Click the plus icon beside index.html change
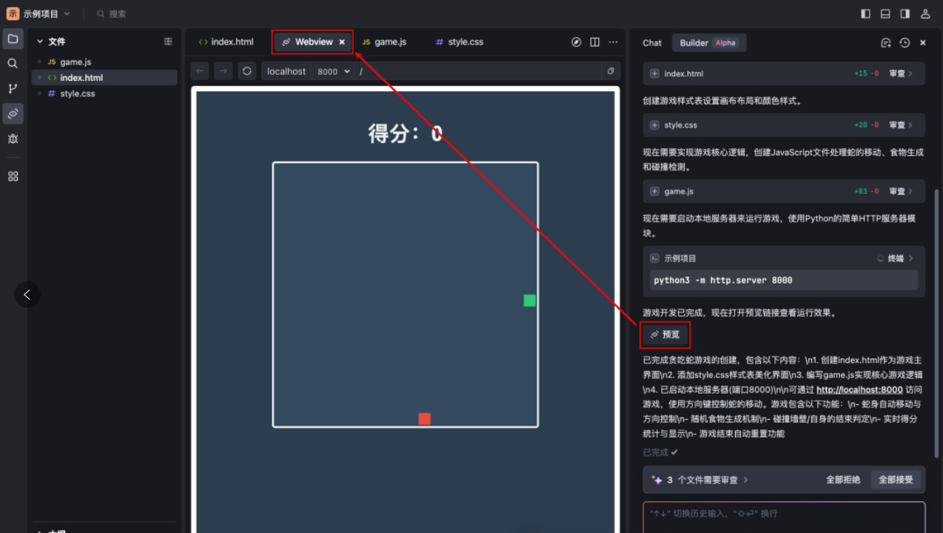The image size is (943, 533). pos(654,74)
